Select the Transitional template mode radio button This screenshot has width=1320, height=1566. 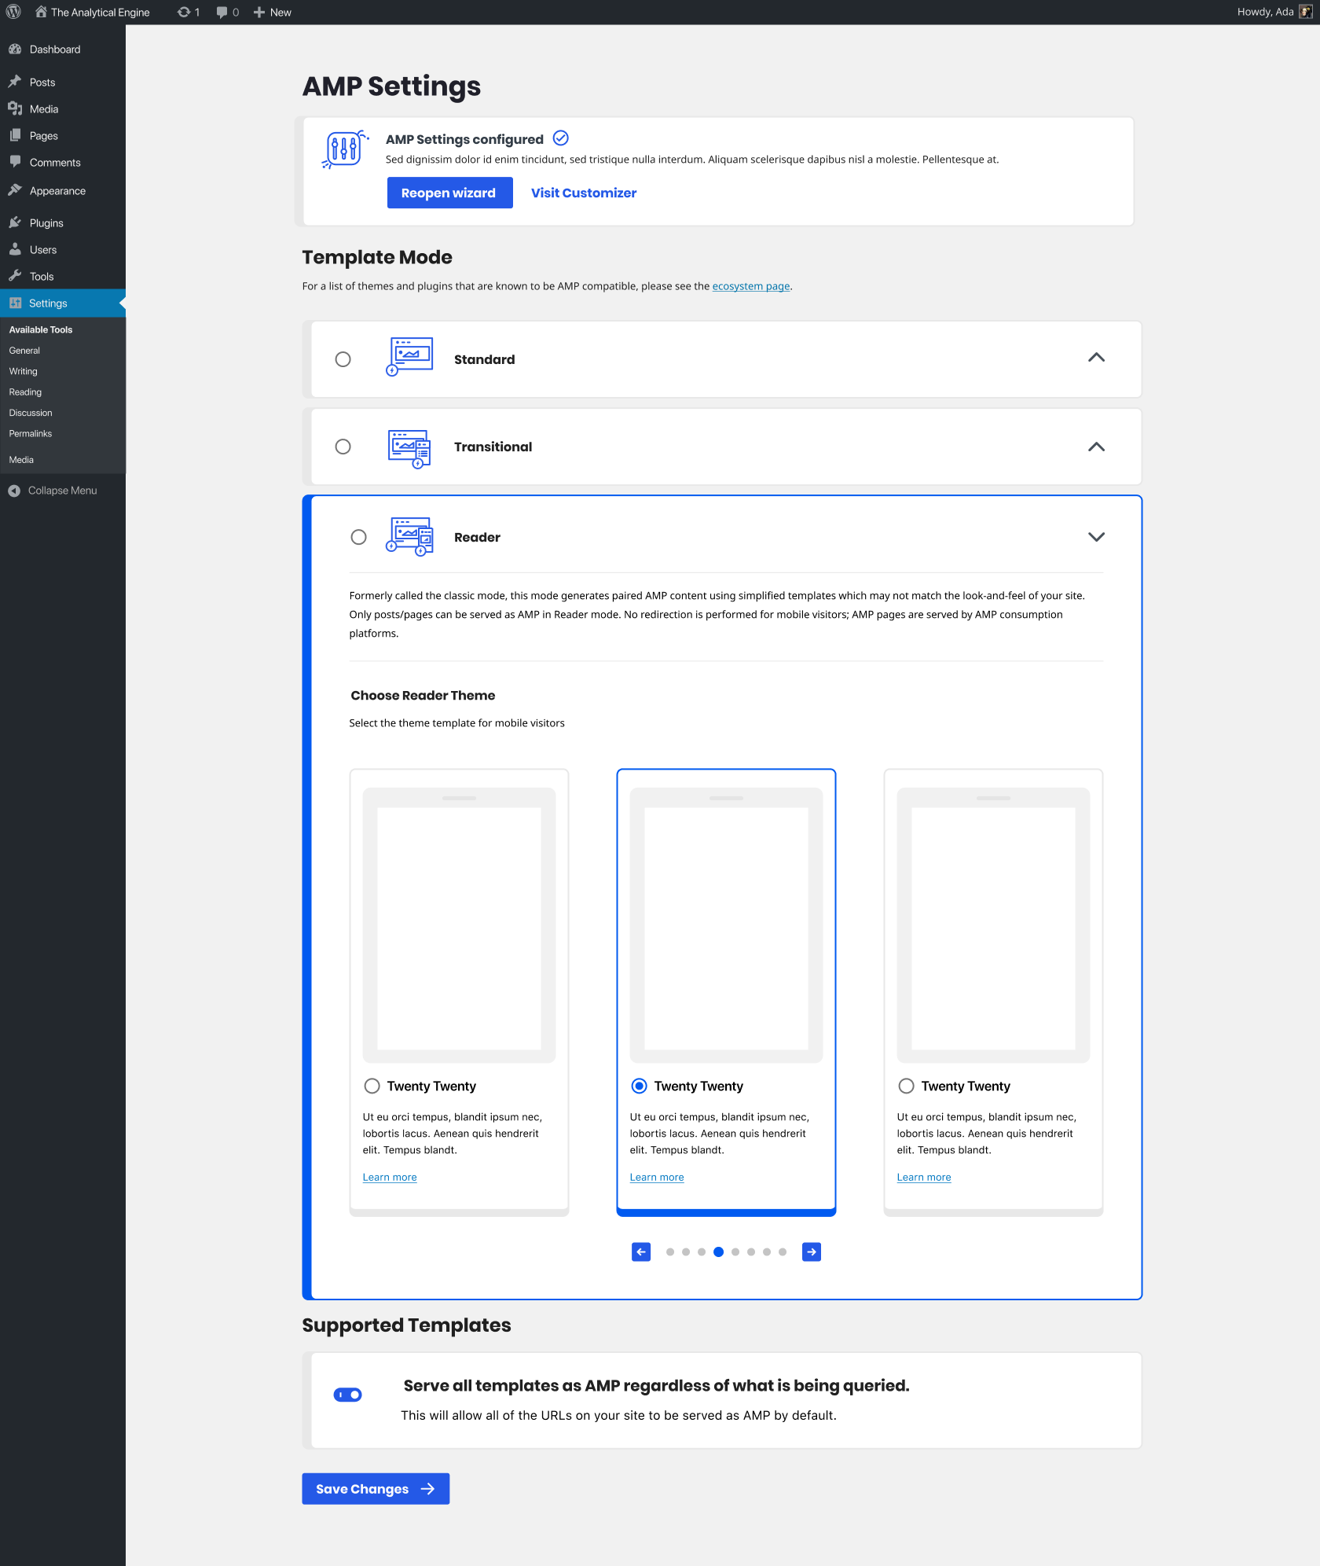343,447
